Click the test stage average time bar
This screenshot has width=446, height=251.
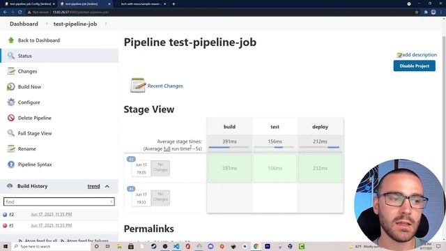coord(274,147)
